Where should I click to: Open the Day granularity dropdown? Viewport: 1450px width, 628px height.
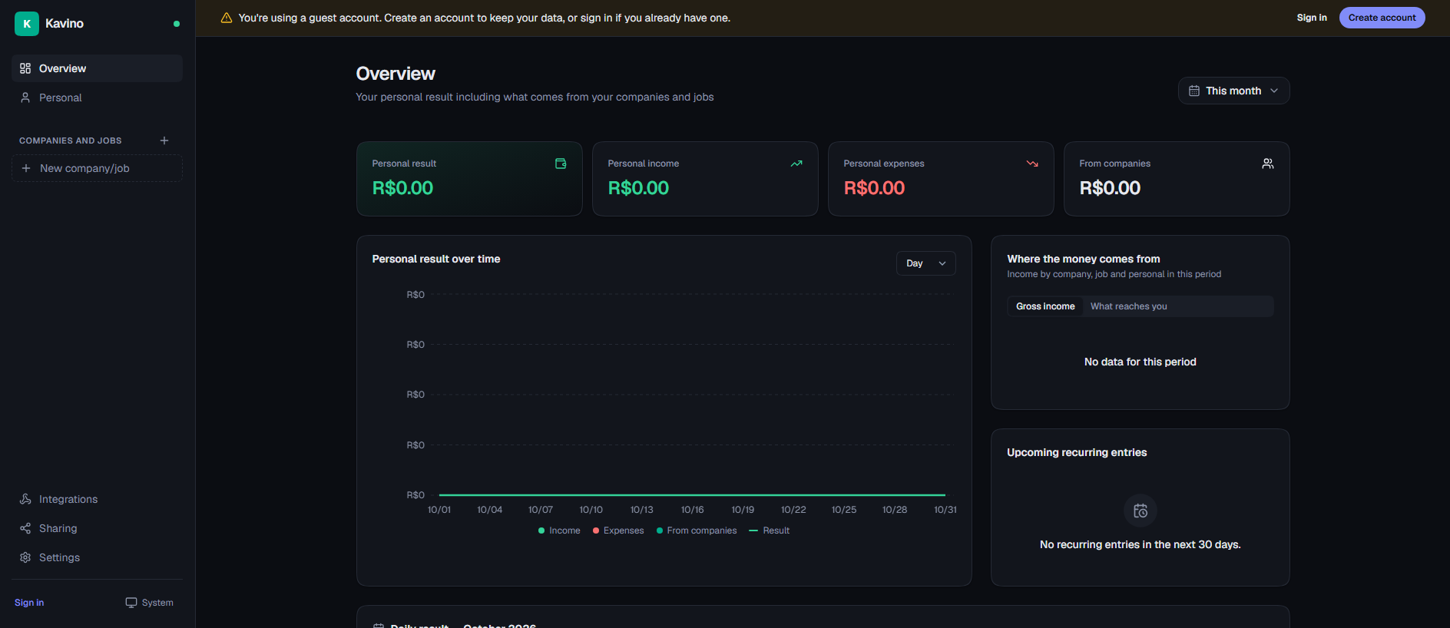coord(925,263)
